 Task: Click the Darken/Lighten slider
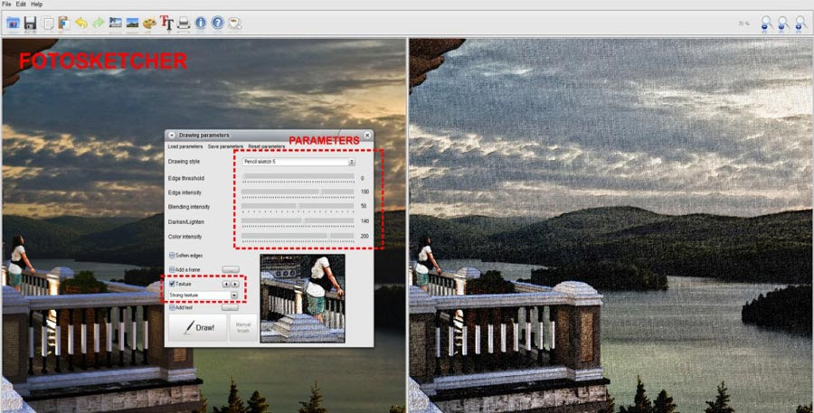coord(298,221)
